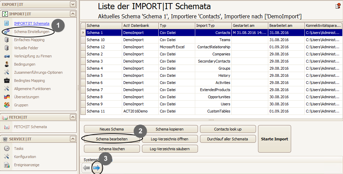
Task: Select the Schema 2 row
Action: pyautogui.click(x=212, y=54)
